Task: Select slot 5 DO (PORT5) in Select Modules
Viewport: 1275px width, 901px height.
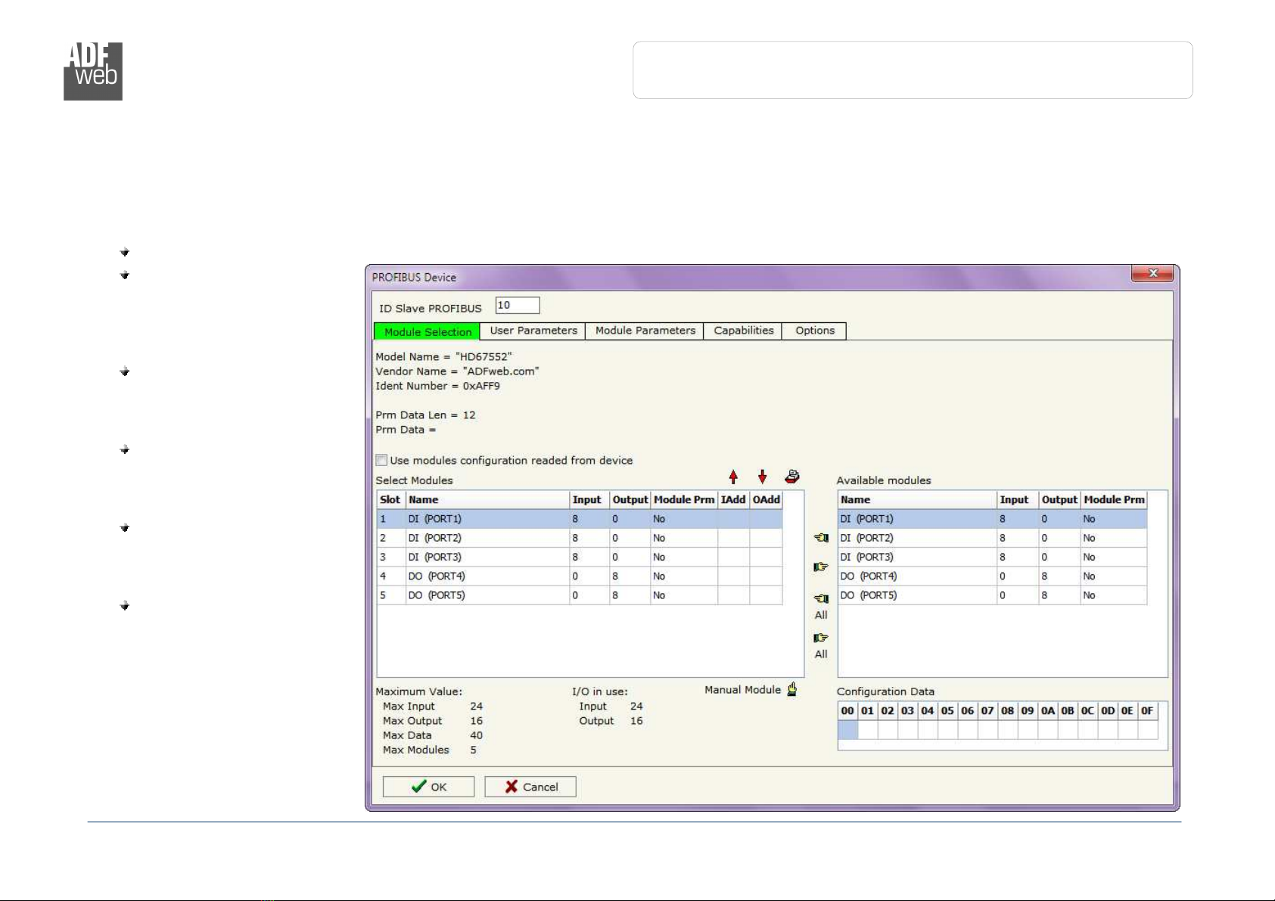Action: [580, 595]
